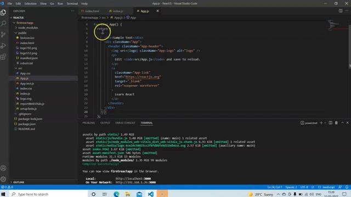Open the Terminal menu
Screen dimensions: 351x197
tap(72, 4)
